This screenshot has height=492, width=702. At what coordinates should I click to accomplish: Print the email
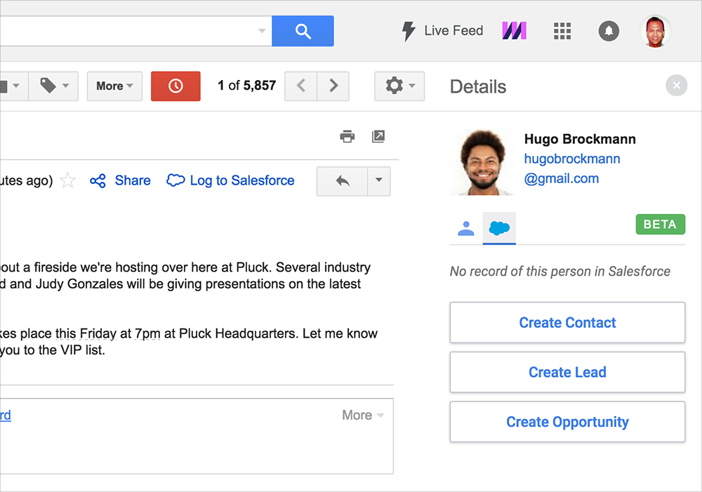(347, 136)
